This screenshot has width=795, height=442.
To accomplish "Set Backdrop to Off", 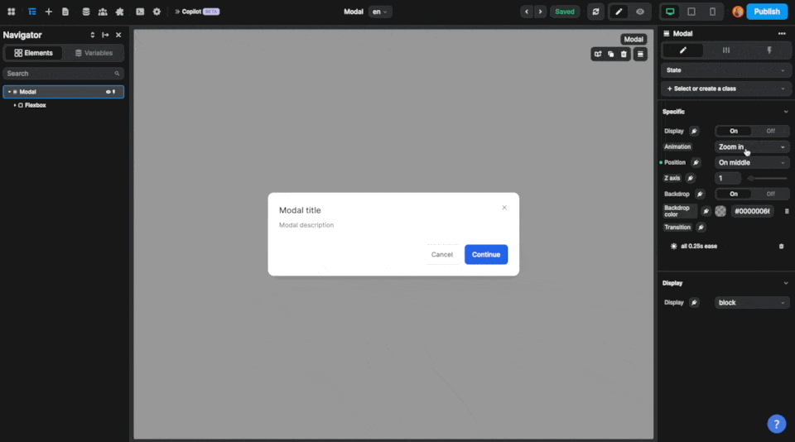I will pos(770,195).
